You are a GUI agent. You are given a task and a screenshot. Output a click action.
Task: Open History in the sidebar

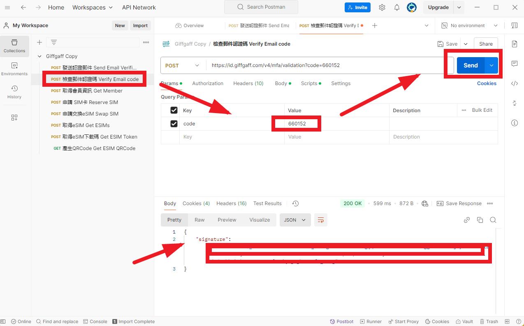coord(14,92)
